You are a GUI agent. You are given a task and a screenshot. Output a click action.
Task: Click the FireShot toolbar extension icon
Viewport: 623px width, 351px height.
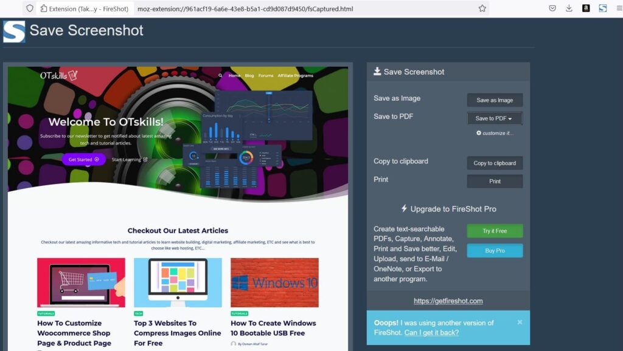click(603, 9)
